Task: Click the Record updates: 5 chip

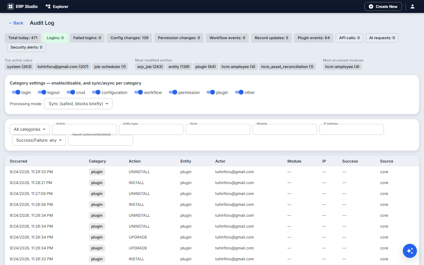Action: click(271, 38)
